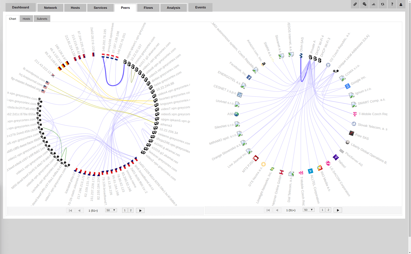Jump to page 2 in left chart
Image resolution: width=411 pixels, height=254 pixels.
[131, 210]
